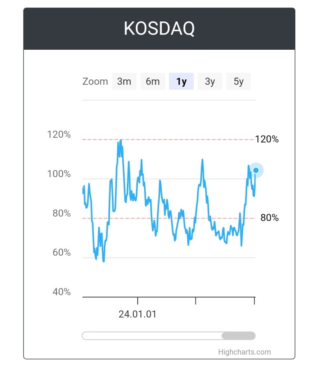Click the 40% y-axis label
Image resolution: width=318 pixels, height=369 pixels.
tap(61, 292)
